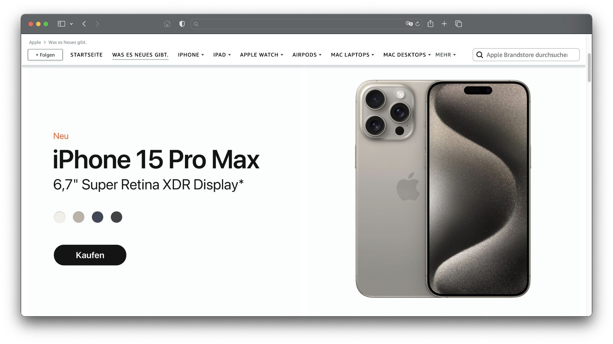Expand the IPHONE dropdown menu
Viewport: 613px width, 344px height.
[x=191, y=55]
